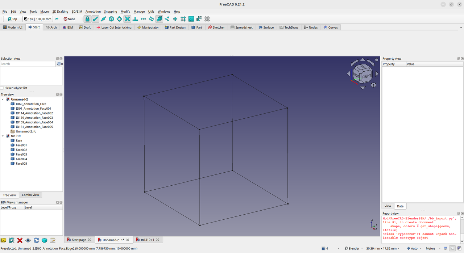Toggle Snap Perpendicular icon
The width and height of the screenshot is (464, 253).
pyautogui.click(x=135, y=19)
